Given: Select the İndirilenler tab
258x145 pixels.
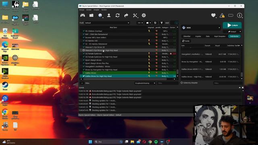Looking at the screenshot, I should [234, 36].
